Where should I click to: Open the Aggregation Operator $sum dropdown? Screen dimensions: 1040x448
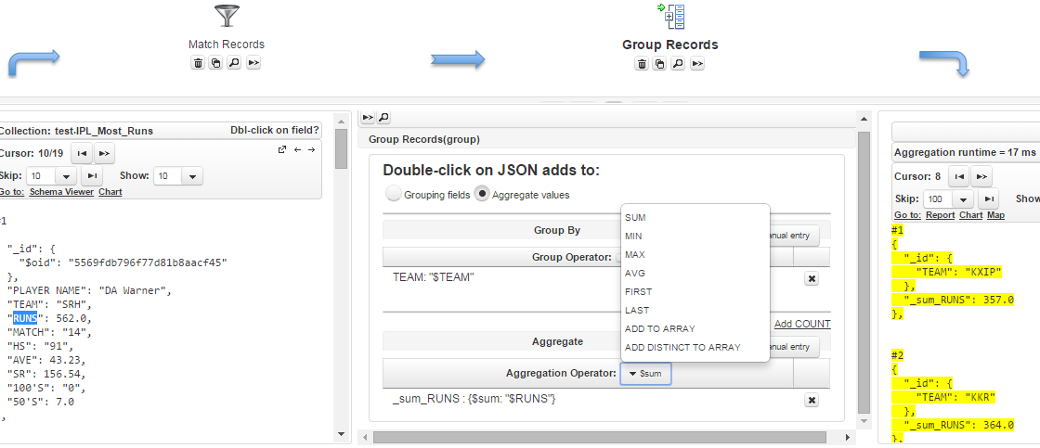click(644, 374)
